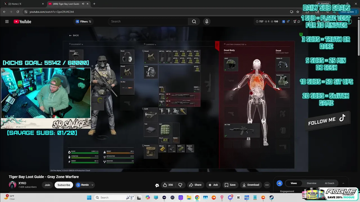The height and width of the screenshot is (202, 360).
Task: Subscribe to the XYKO channel
Action: 64,185
